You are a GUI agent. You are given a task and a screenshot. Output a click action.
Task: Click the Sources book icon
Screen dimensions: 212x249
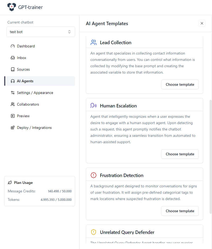13,69
